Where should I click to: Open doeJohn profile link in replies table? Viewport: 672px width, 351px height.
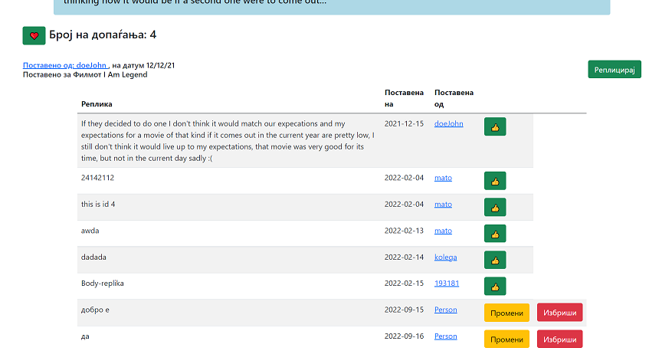pyautogui.click(x=448, y=123)
